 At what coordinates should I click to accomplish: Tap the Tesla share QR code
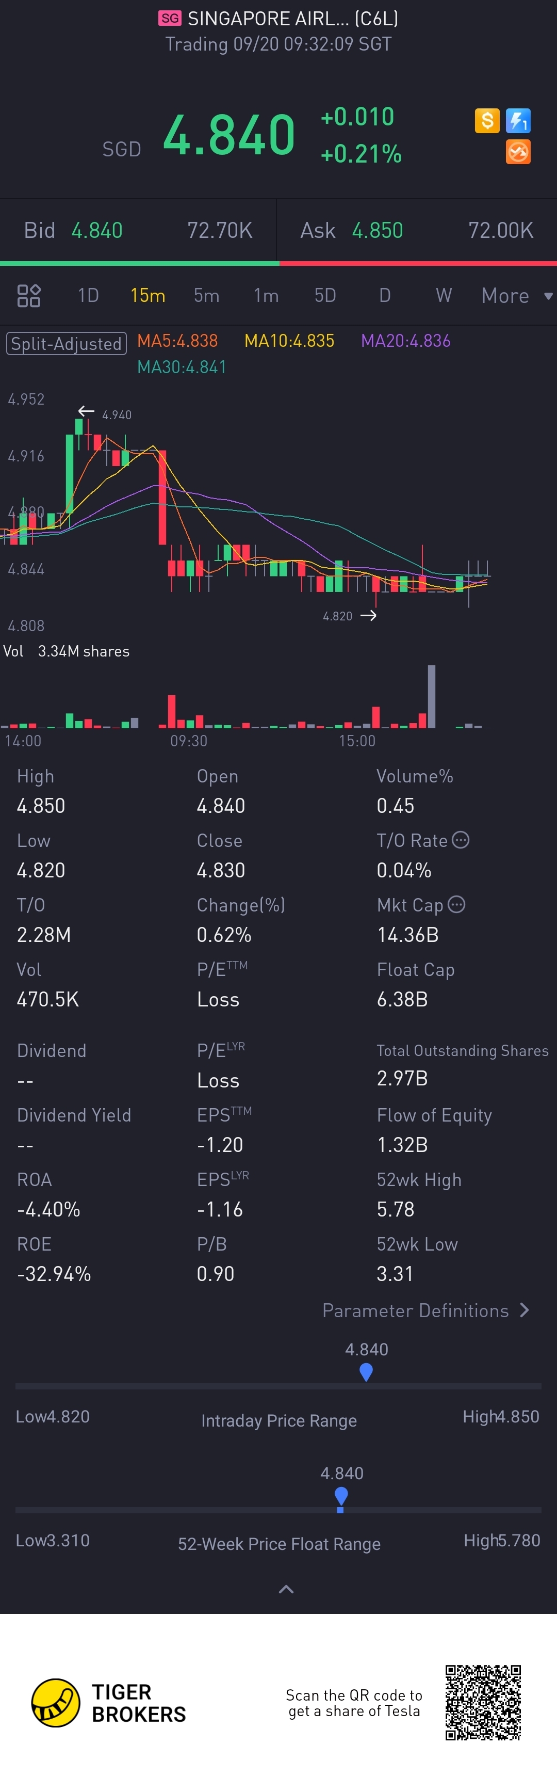[483, 1702]
